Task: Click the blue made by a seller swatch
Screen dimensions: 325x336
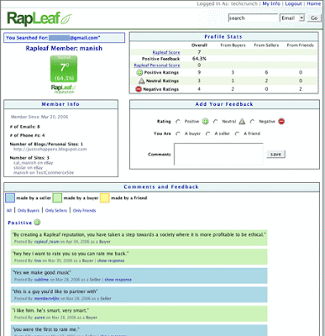Action: [x=10, y=198]
